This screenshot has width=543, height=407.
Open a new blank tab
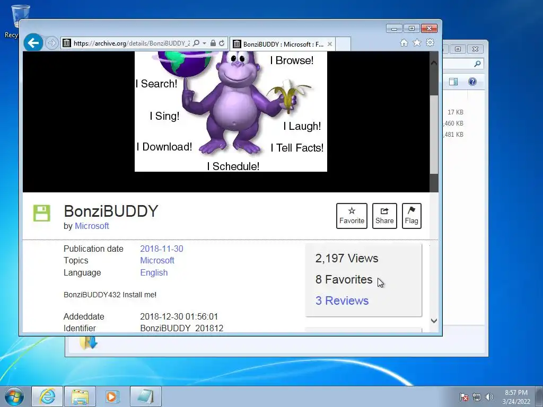coord(343,45)
